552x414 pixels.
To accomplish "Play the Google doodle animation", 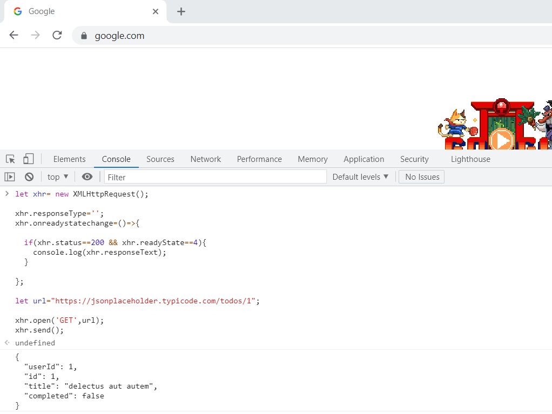I will (x=502, y=141).
